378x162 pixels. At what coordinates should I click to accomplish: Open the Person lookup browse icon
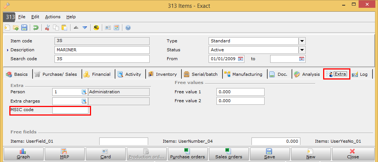click(x=84, y=92)
